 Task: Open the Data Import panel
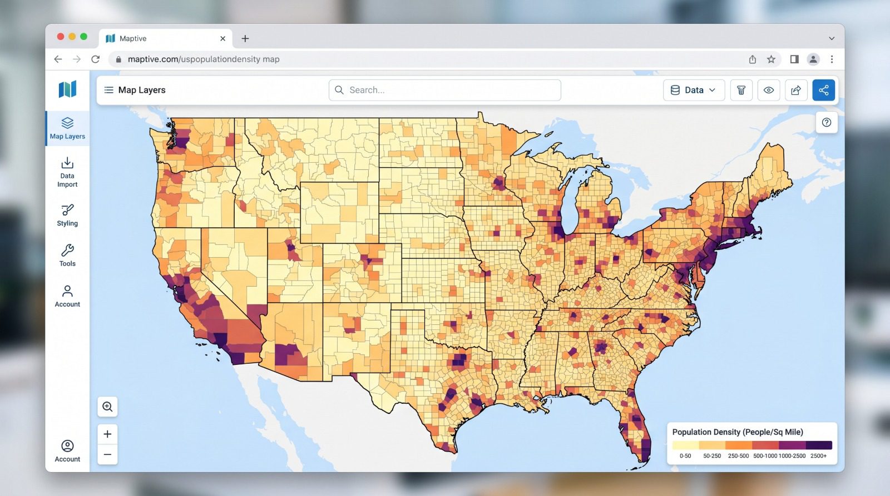(67, 172)
